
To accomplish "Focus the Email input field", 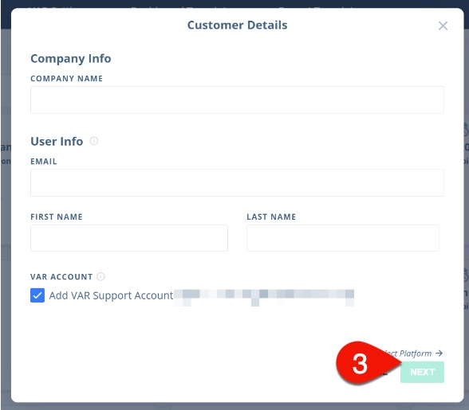I will pyautogui.click(x=237, y=182).
